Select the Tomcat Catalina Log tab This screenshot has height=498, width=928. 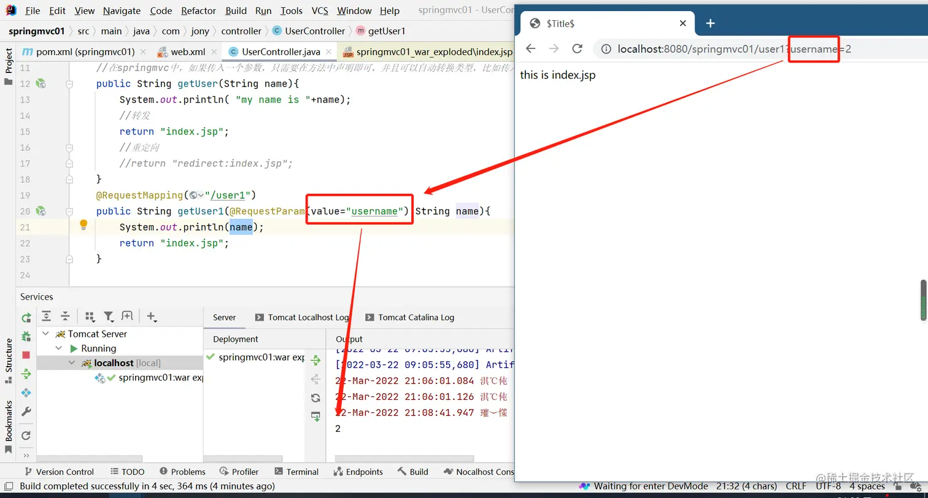tap(410, 317)
